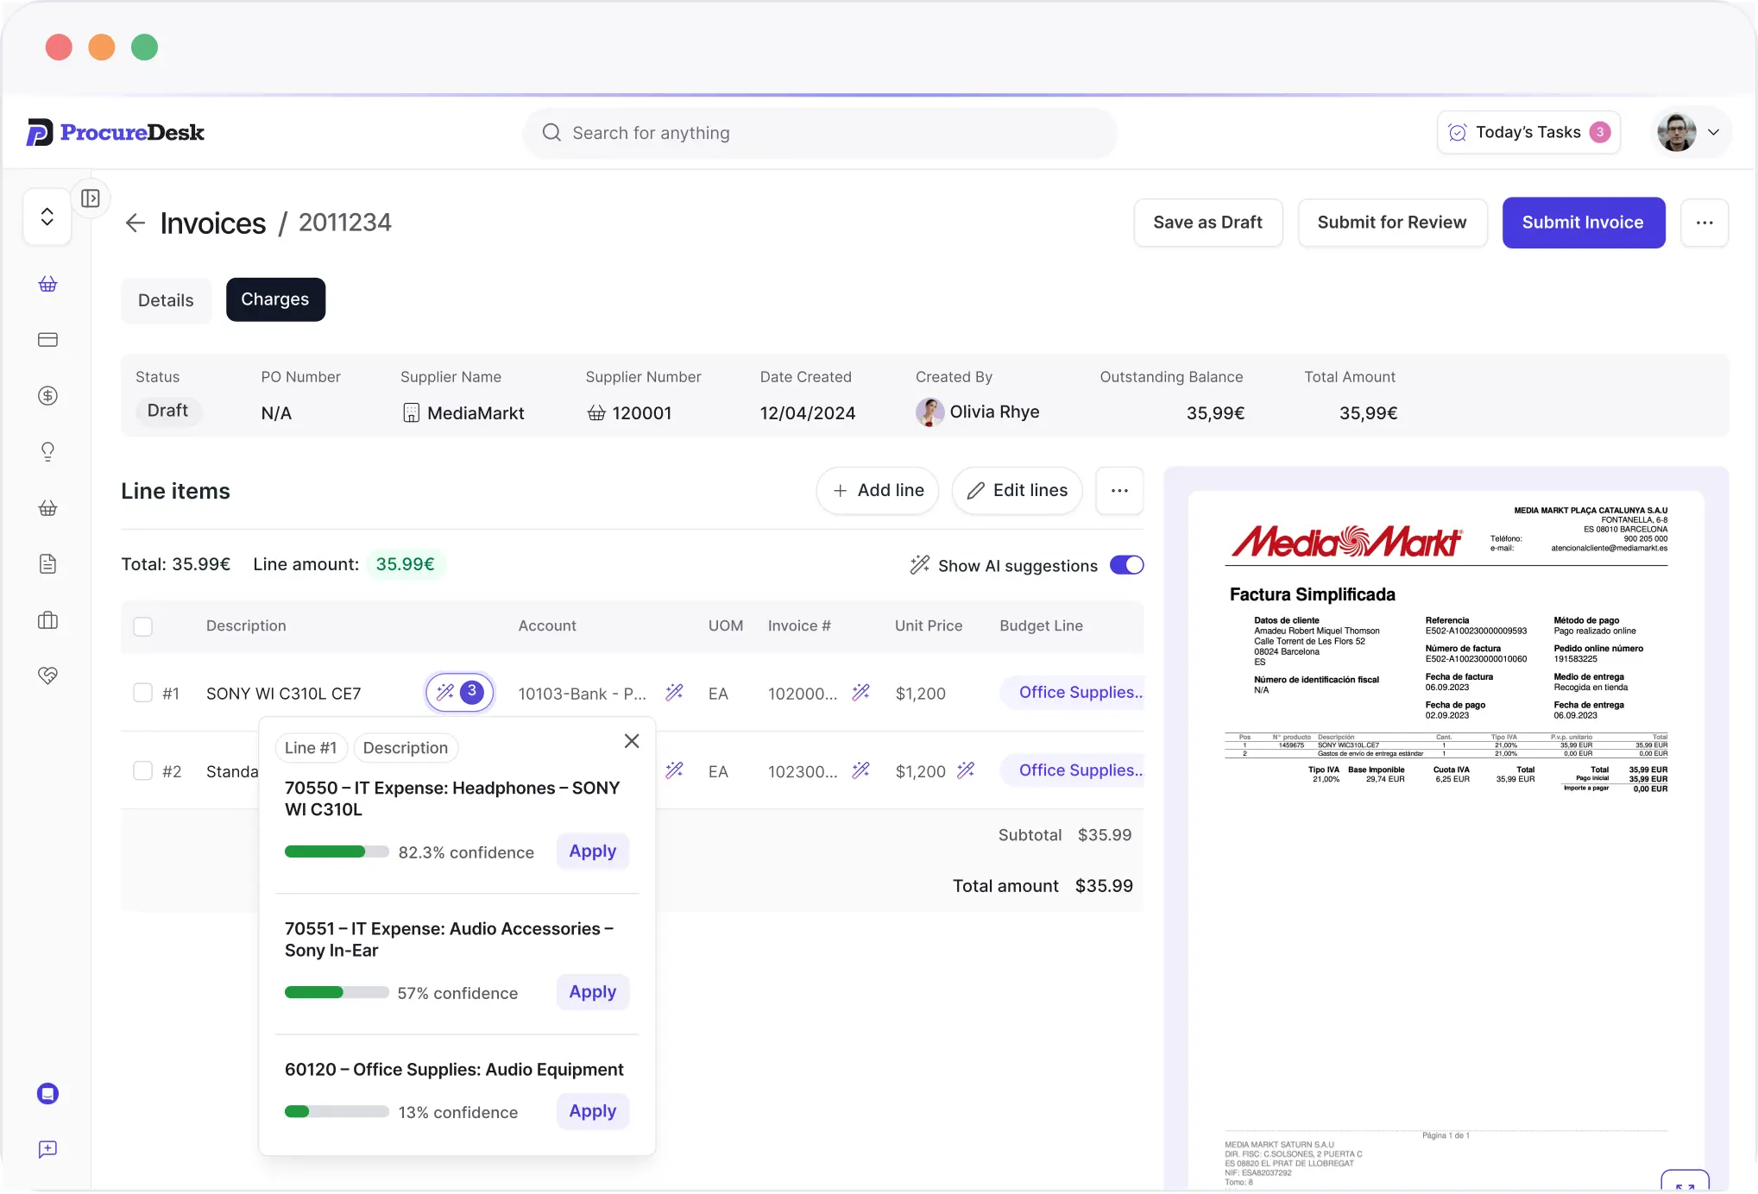Viewport: 1758px width, 1194px height.
Task: Select the Line #1 chip in the popup
Action: [x=311, y=748]
